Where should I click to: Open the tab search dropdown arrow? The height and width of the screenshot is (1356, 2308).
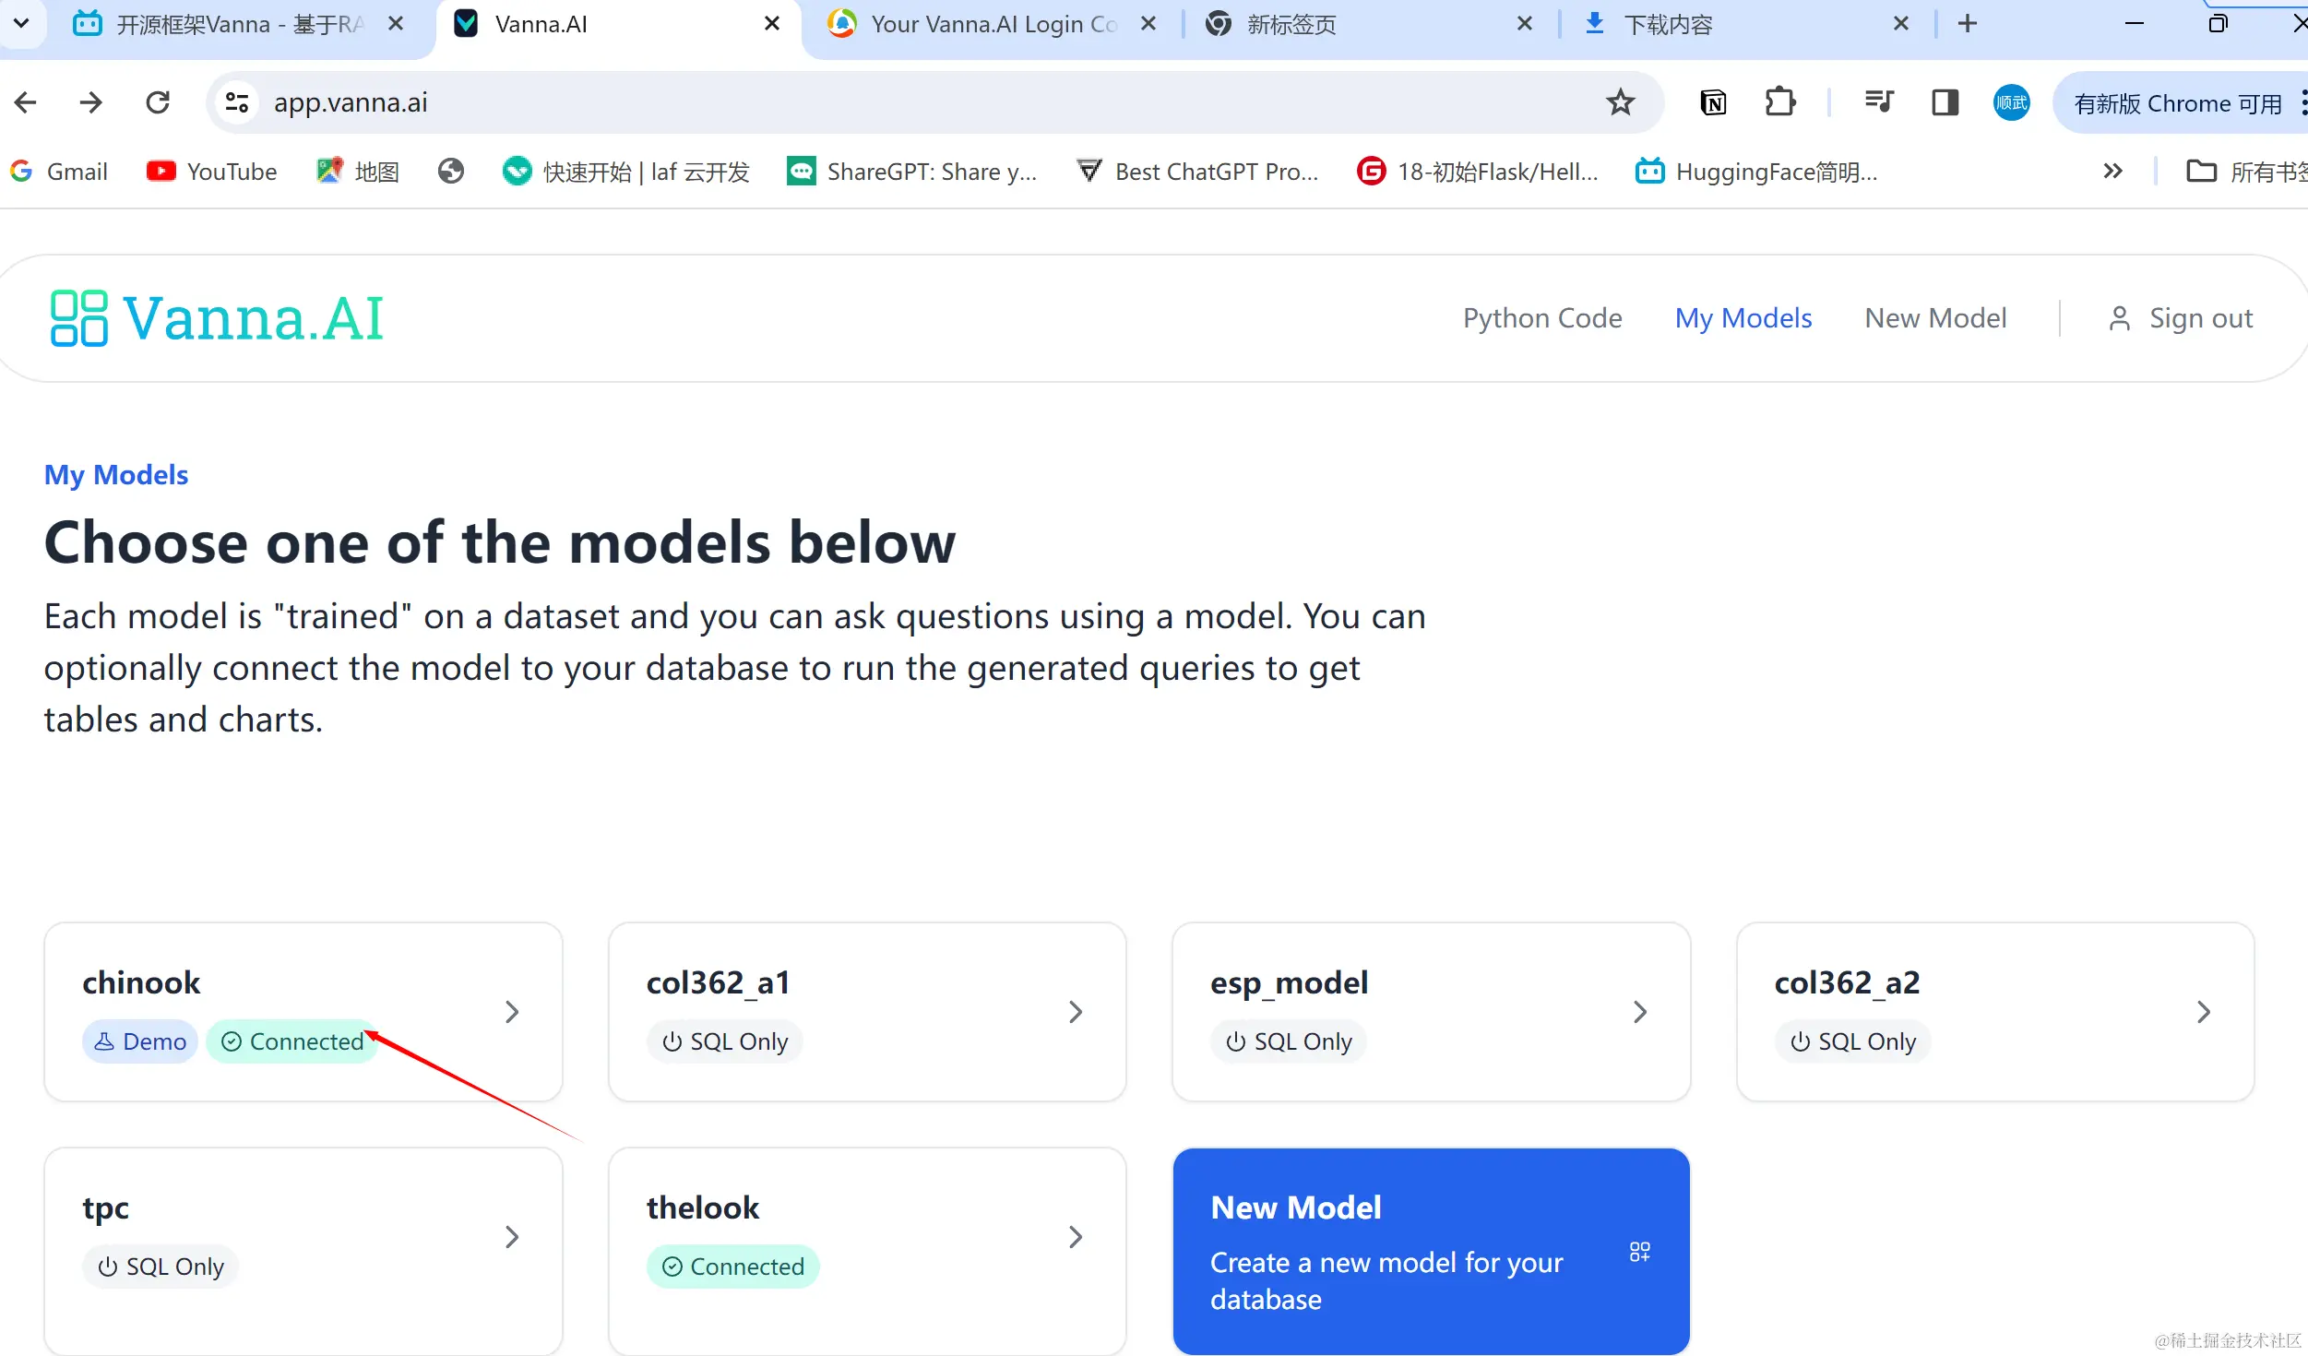pyautogui.click(x=22, y=24)
